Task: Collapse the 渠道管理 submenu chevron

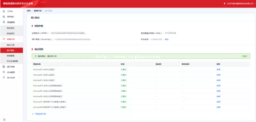Action: (19, 22)
